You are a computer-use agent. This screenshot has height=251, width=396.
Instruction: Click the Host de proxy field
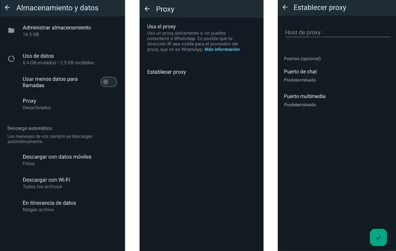(337, 32)
